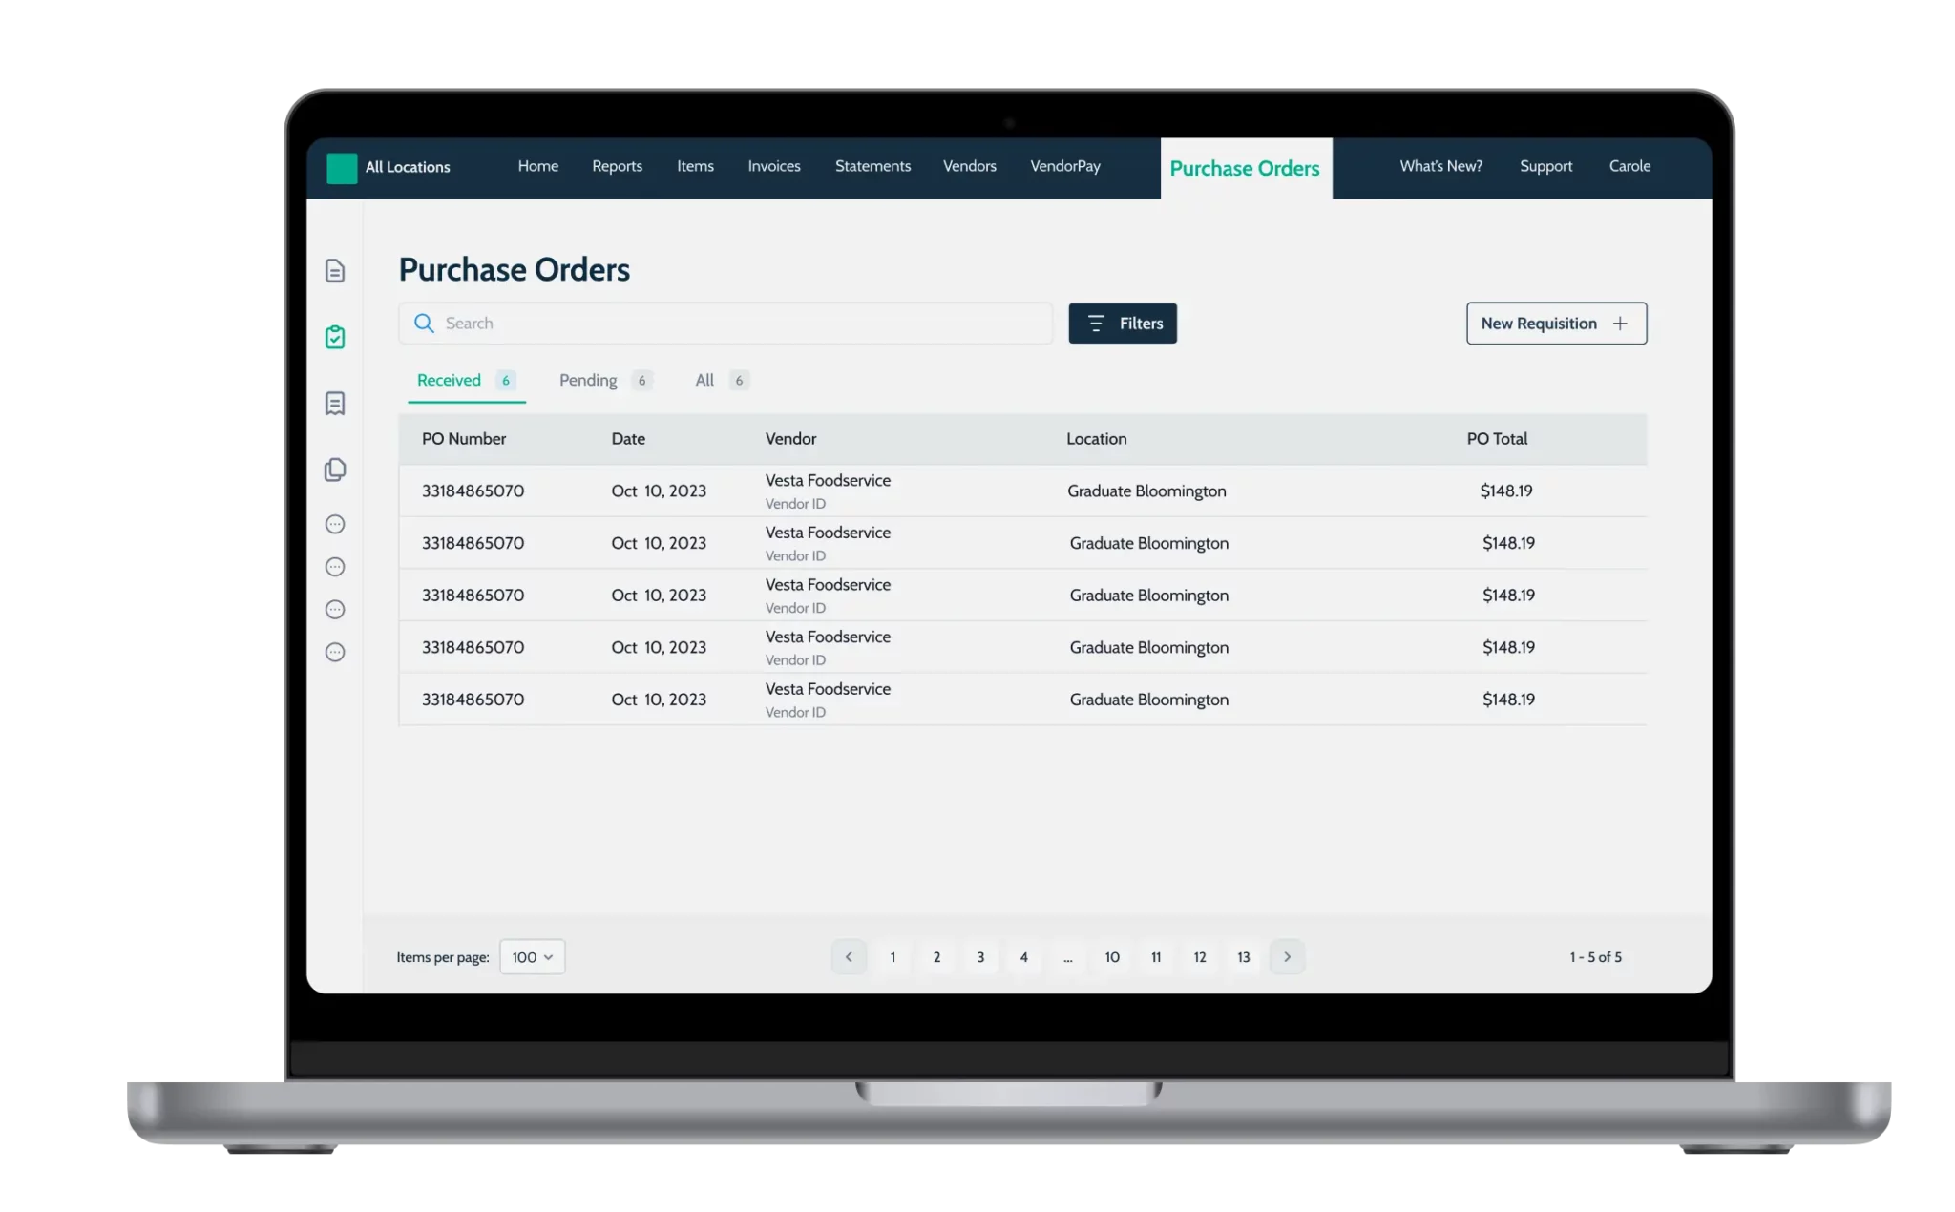Open the Items per page dropdown
The image size is (1955, 1212).
pyautogui.click(x=532, y=956)
